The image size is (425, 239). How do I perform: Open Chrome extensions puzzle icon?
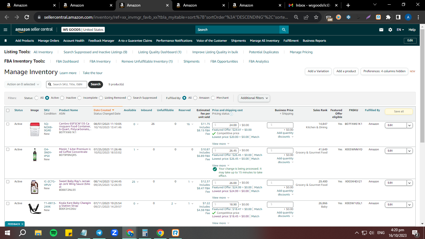(x=388, y=17)
